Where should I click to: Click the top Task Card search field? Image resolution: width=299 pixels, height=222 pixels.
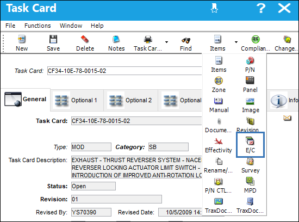pyautogui.click(x=124, y=71)
